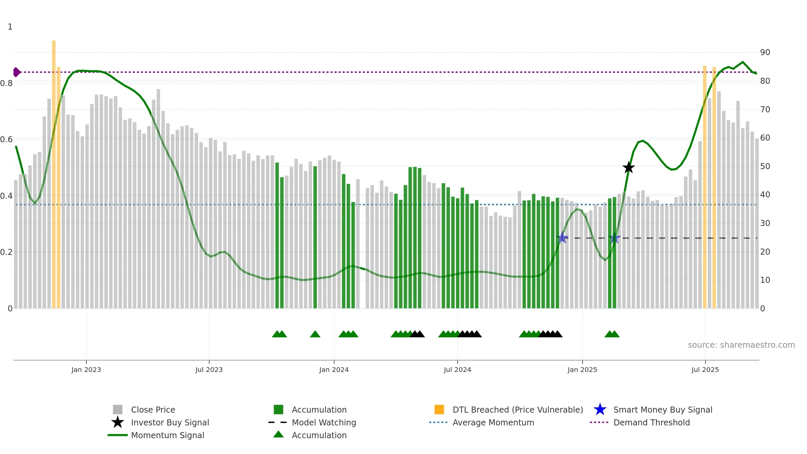Toggle the Investor Buy Signal legend label
The height and width of the screenshot is (454, 807).
tap(170, 422)
